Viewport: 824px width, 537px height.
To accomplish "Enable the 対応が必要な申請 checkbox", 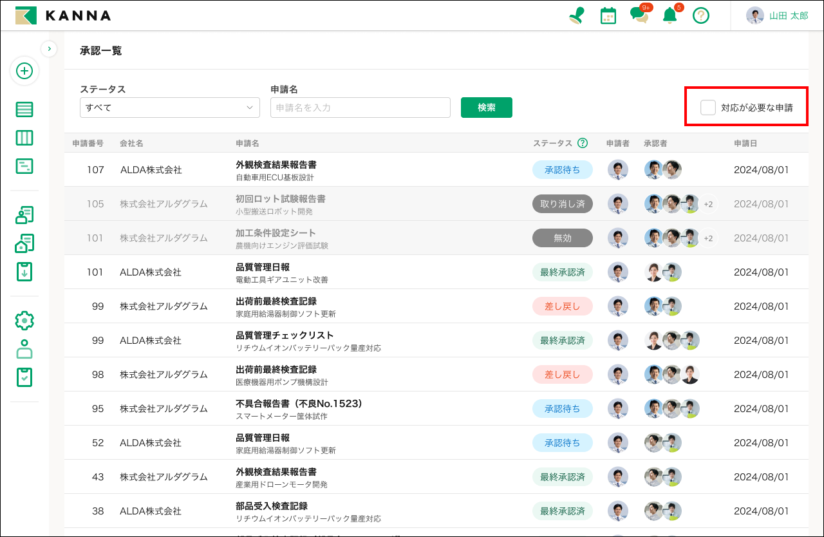I will click(708, 108).
